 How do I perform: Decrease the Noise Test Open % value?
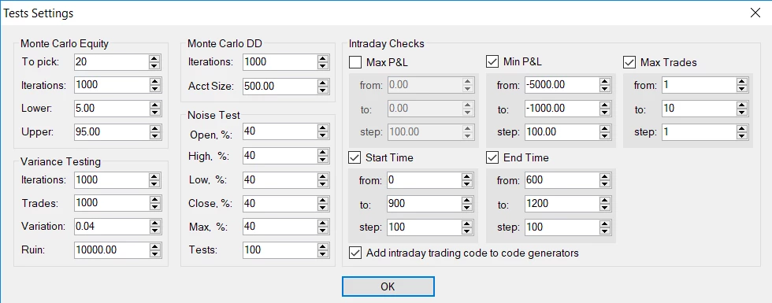323,135
